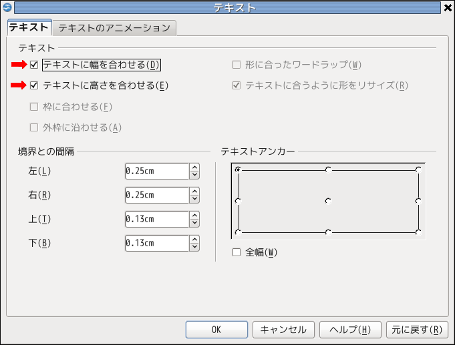The width and height of the screenshot is (455, 345).
Task: Open help with ヘルプ button
Action: click(350, 330)
